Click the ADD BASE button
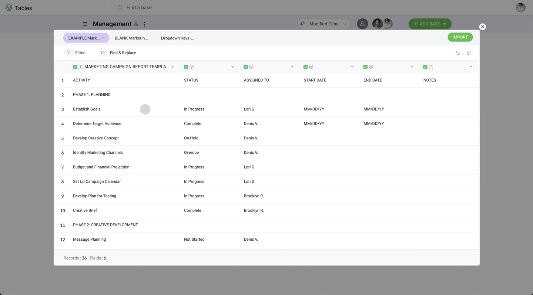This screenshot has height=295, width=533. coord(430,24)
